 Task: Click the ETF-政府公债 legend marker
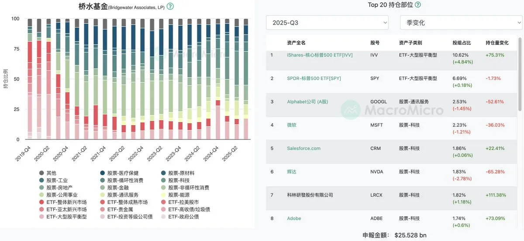click(163, 217)
